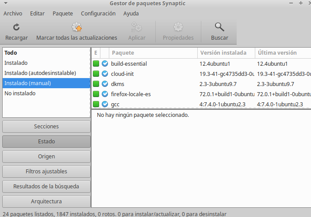
Task: Select the Todo filter
Action: click(x=46, y=53)
